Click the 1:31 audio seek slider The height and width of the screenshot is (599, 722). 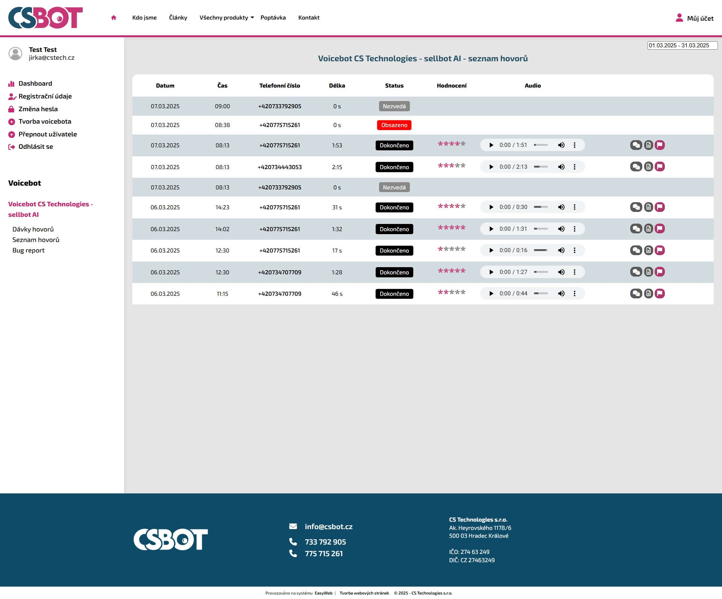coord(541,229)
